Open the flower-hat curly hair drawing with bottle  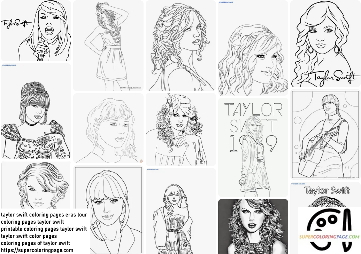(181, 129)
